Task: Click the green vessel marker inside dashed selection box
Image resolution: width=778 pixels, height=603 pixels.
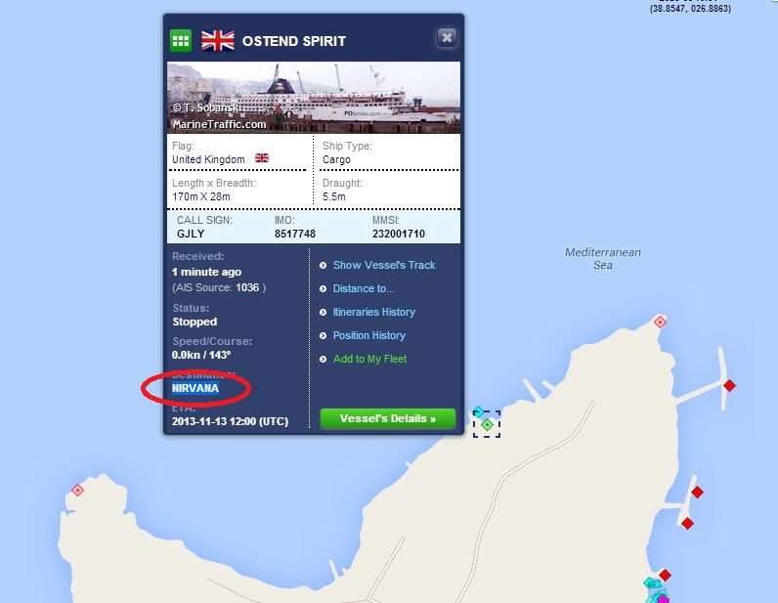Action: [488, 425]
